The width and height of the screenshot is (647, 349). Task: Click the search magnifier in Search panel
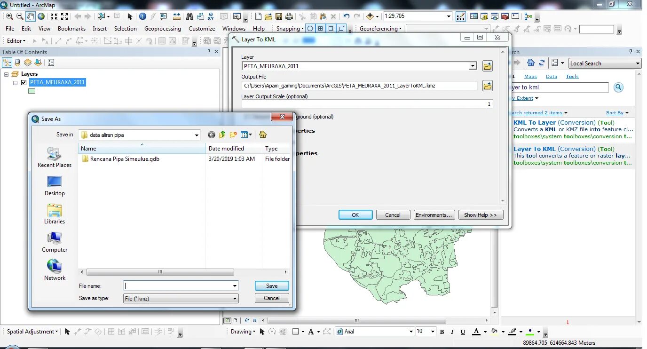coord(618,87)
